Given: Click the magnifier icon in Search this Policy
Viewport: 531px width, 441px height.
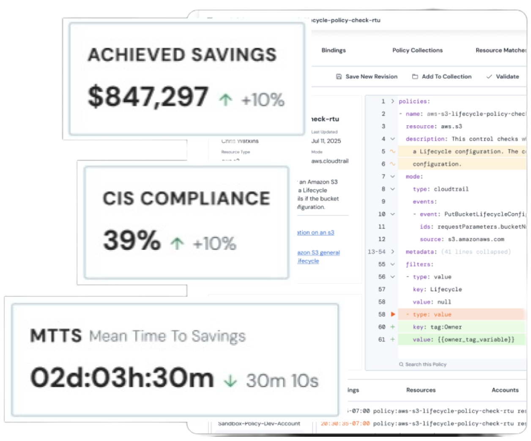Looking at the screenshot, I should 401,364.
